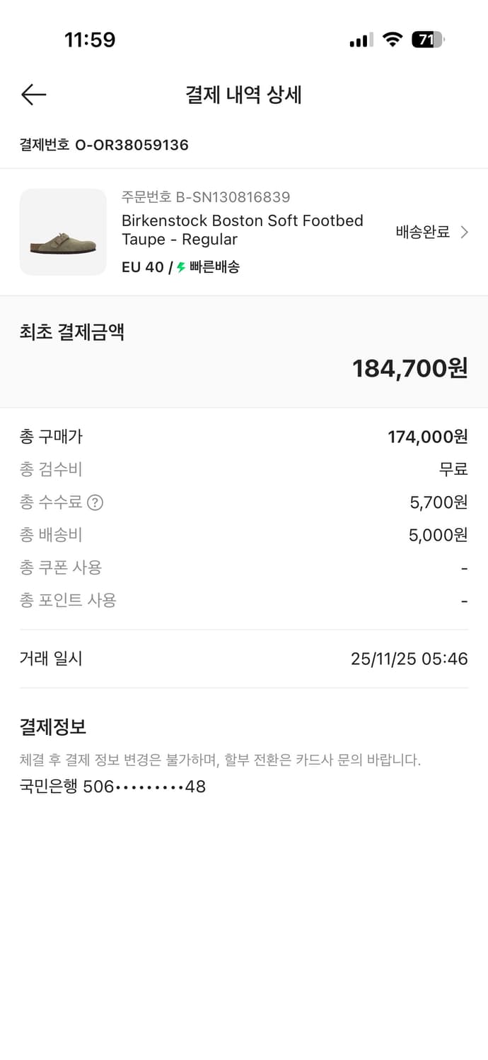Click the 국민은행 masked card number
This screenshot has height=1060, width=488.
coord(112,786)
